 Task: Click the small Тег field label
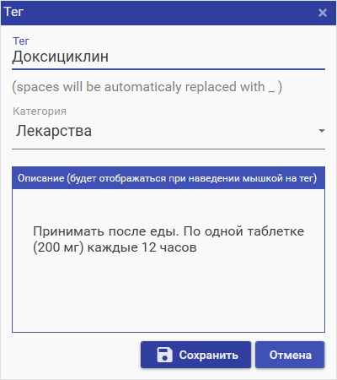(21, 41)
